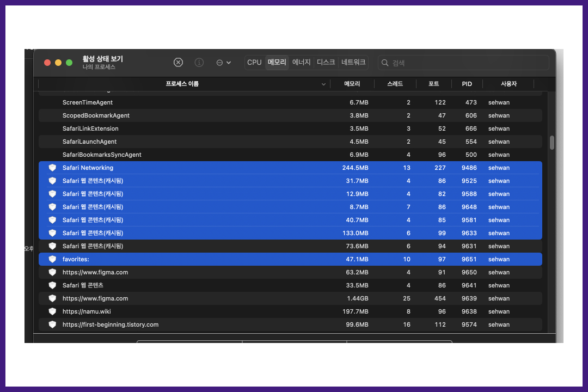
Task: Select the favorites: process name
Action: coord(76,259)
